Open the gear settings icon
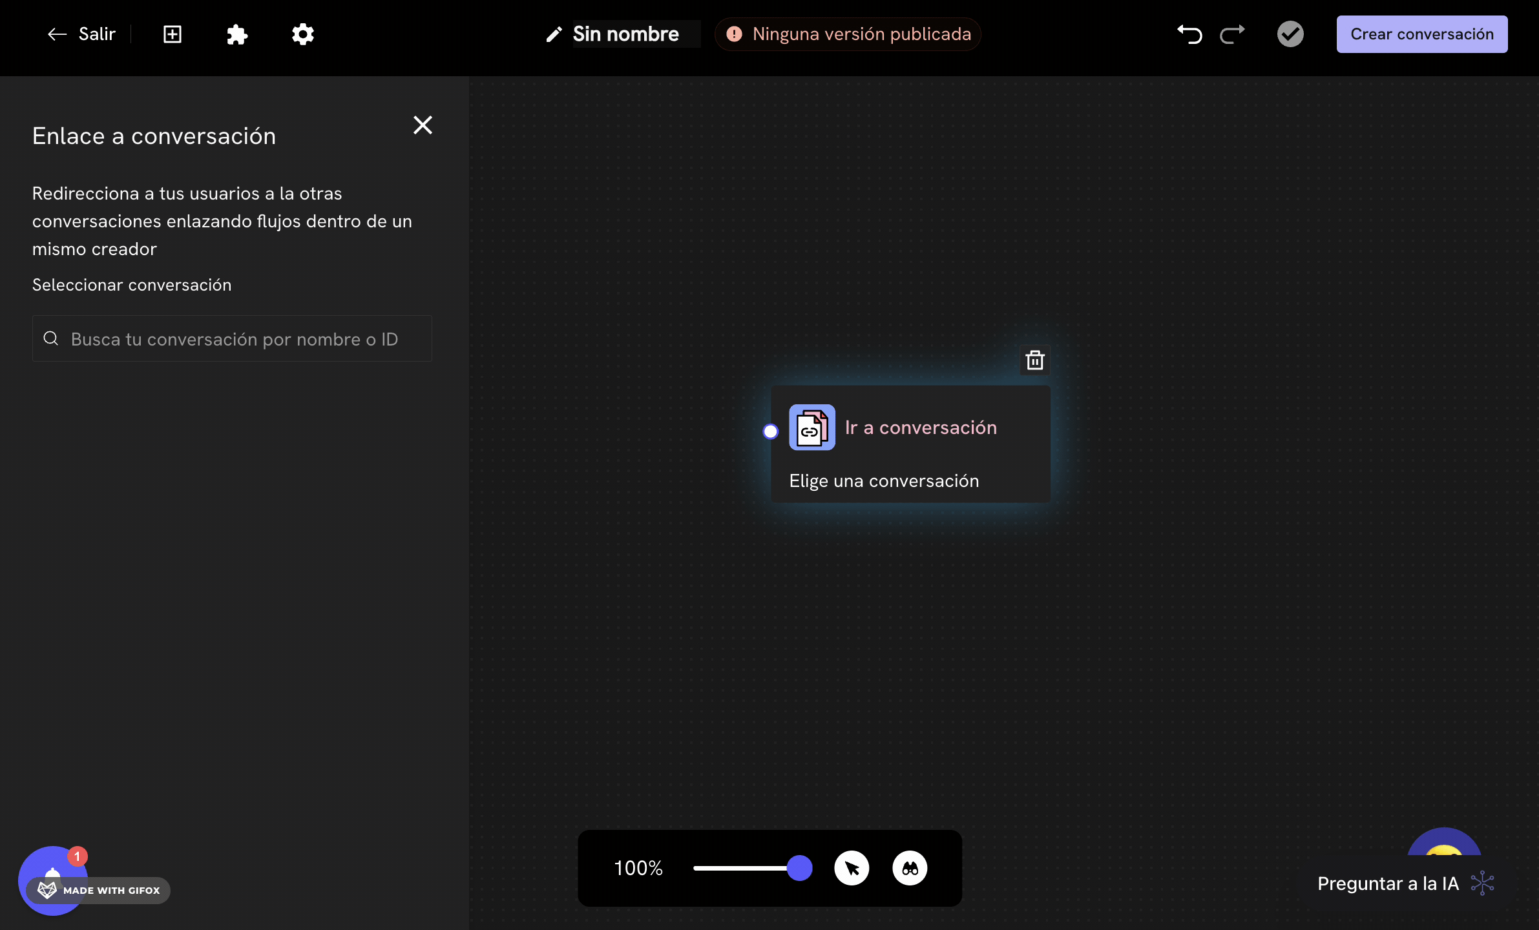Image resolution: width=1539 pixels, height=930 pixels. (x=302, y=34)
